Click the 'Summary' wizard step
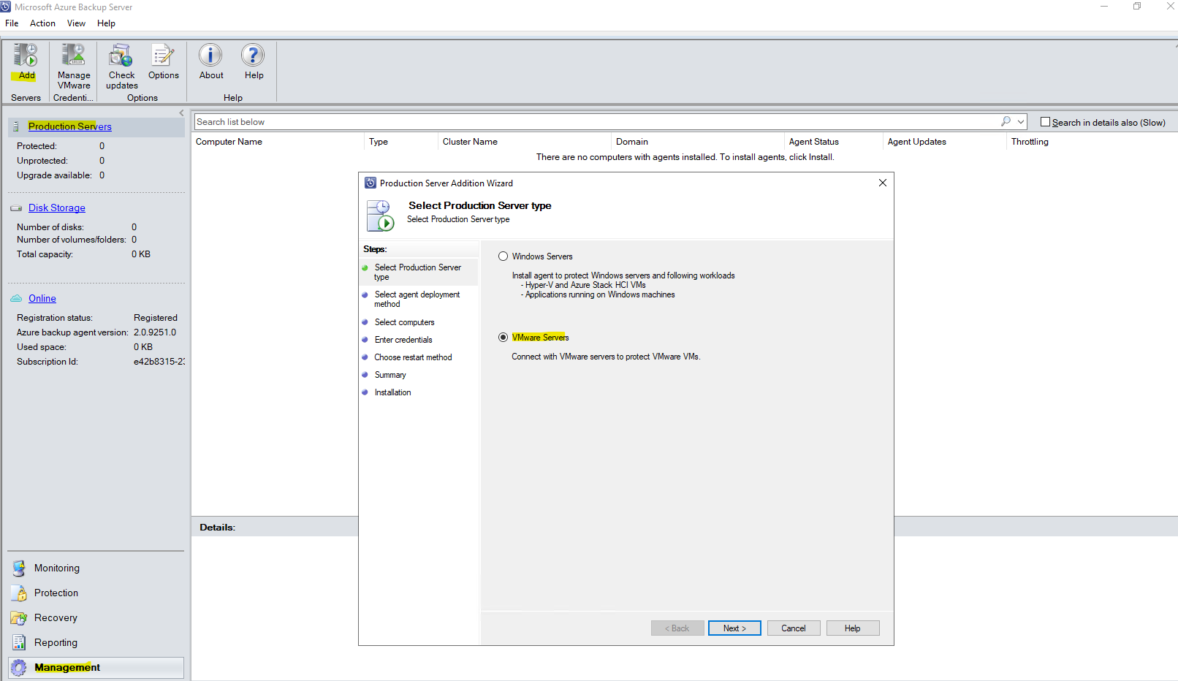This screenshot has width=1178, height=681. (x=390, y=375)
